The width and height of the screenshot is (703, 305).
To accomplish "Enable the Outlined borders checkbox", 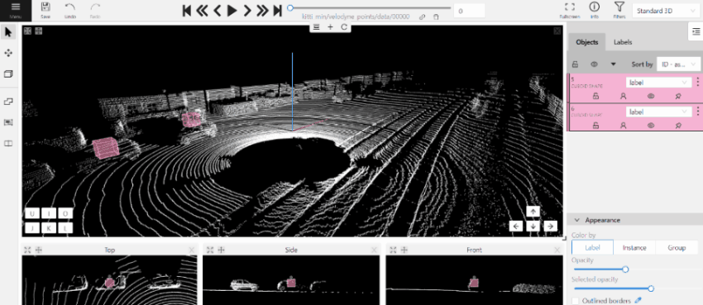I will [576, 301].
